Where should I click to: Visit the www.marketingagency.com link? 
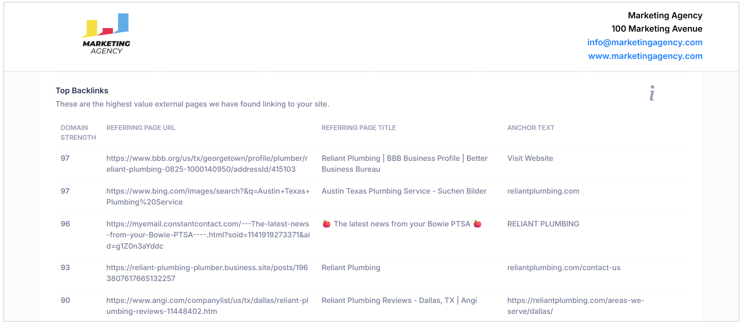point(645,56)
